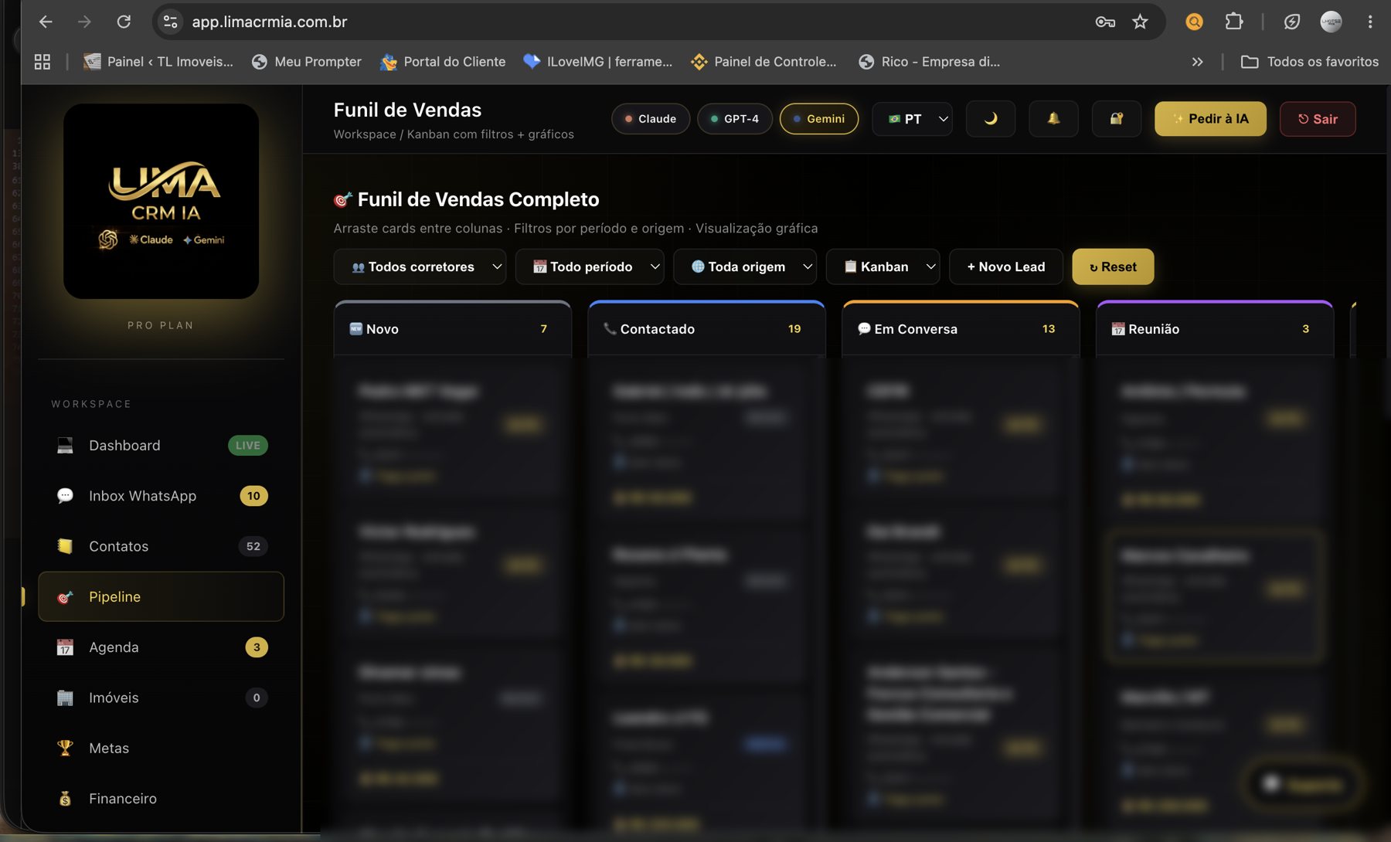Click the Contatos folder icon
This screenshot has width=1391, height=842.
pyautogui.click(x=65, y=546)
